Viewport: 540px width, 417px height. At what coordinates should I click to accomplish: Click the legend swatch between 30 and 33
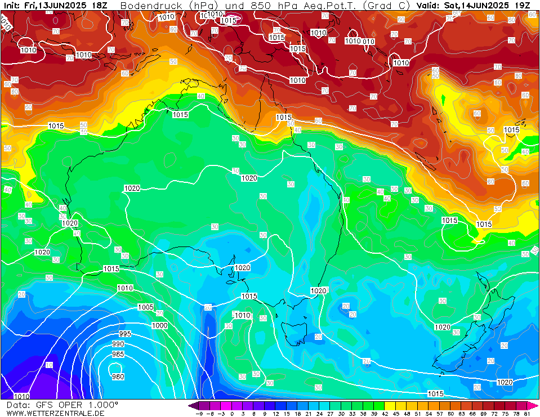tap(346, 405)
